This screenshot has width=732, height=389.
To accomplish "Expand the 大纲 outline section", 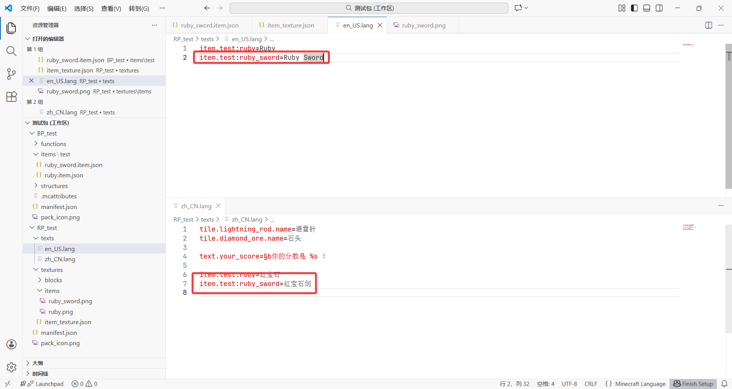I will point(37,363).
